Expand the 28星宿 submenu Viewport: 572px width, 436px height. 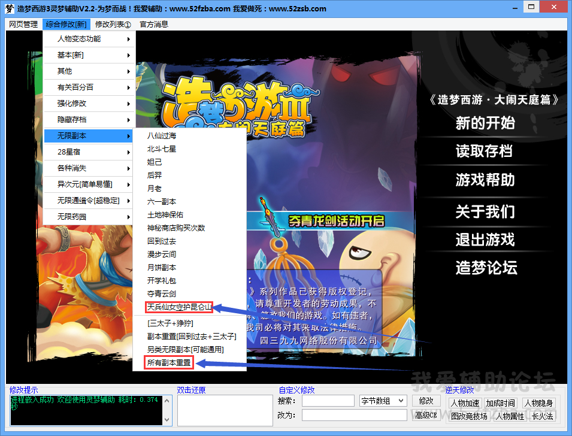(89, 152)
